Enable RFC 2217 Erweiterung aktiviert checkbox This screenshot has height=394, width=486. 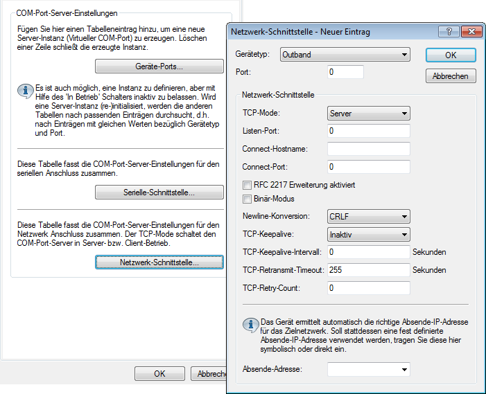[247, 185]
